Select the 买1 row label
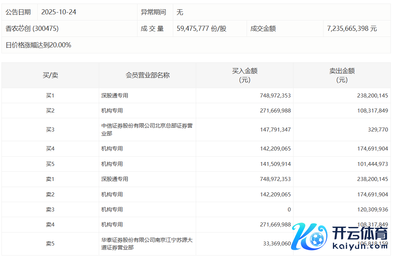Viewport: 393px width, 258px height. pyautogui.click(x=50, y=96)
